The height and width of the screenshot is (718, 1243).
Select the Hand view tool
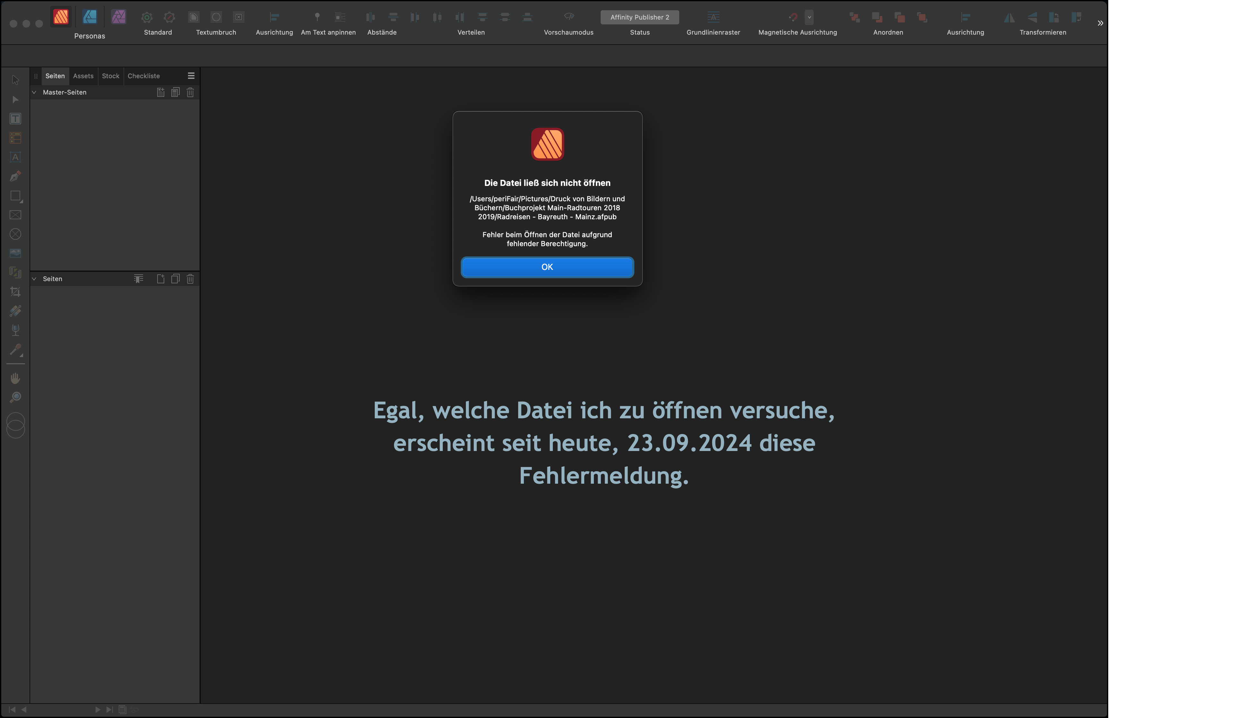[x=15, y=378]
